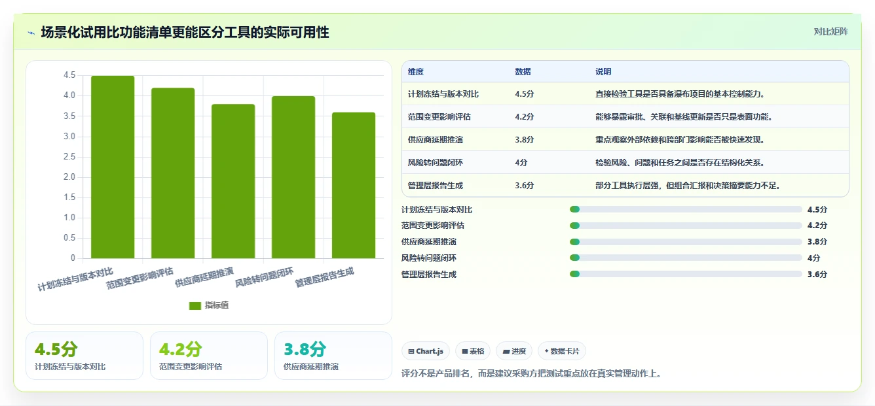Click progress bar for 计划冻结与版本对比
875x406 pixels.
[686, 209]
